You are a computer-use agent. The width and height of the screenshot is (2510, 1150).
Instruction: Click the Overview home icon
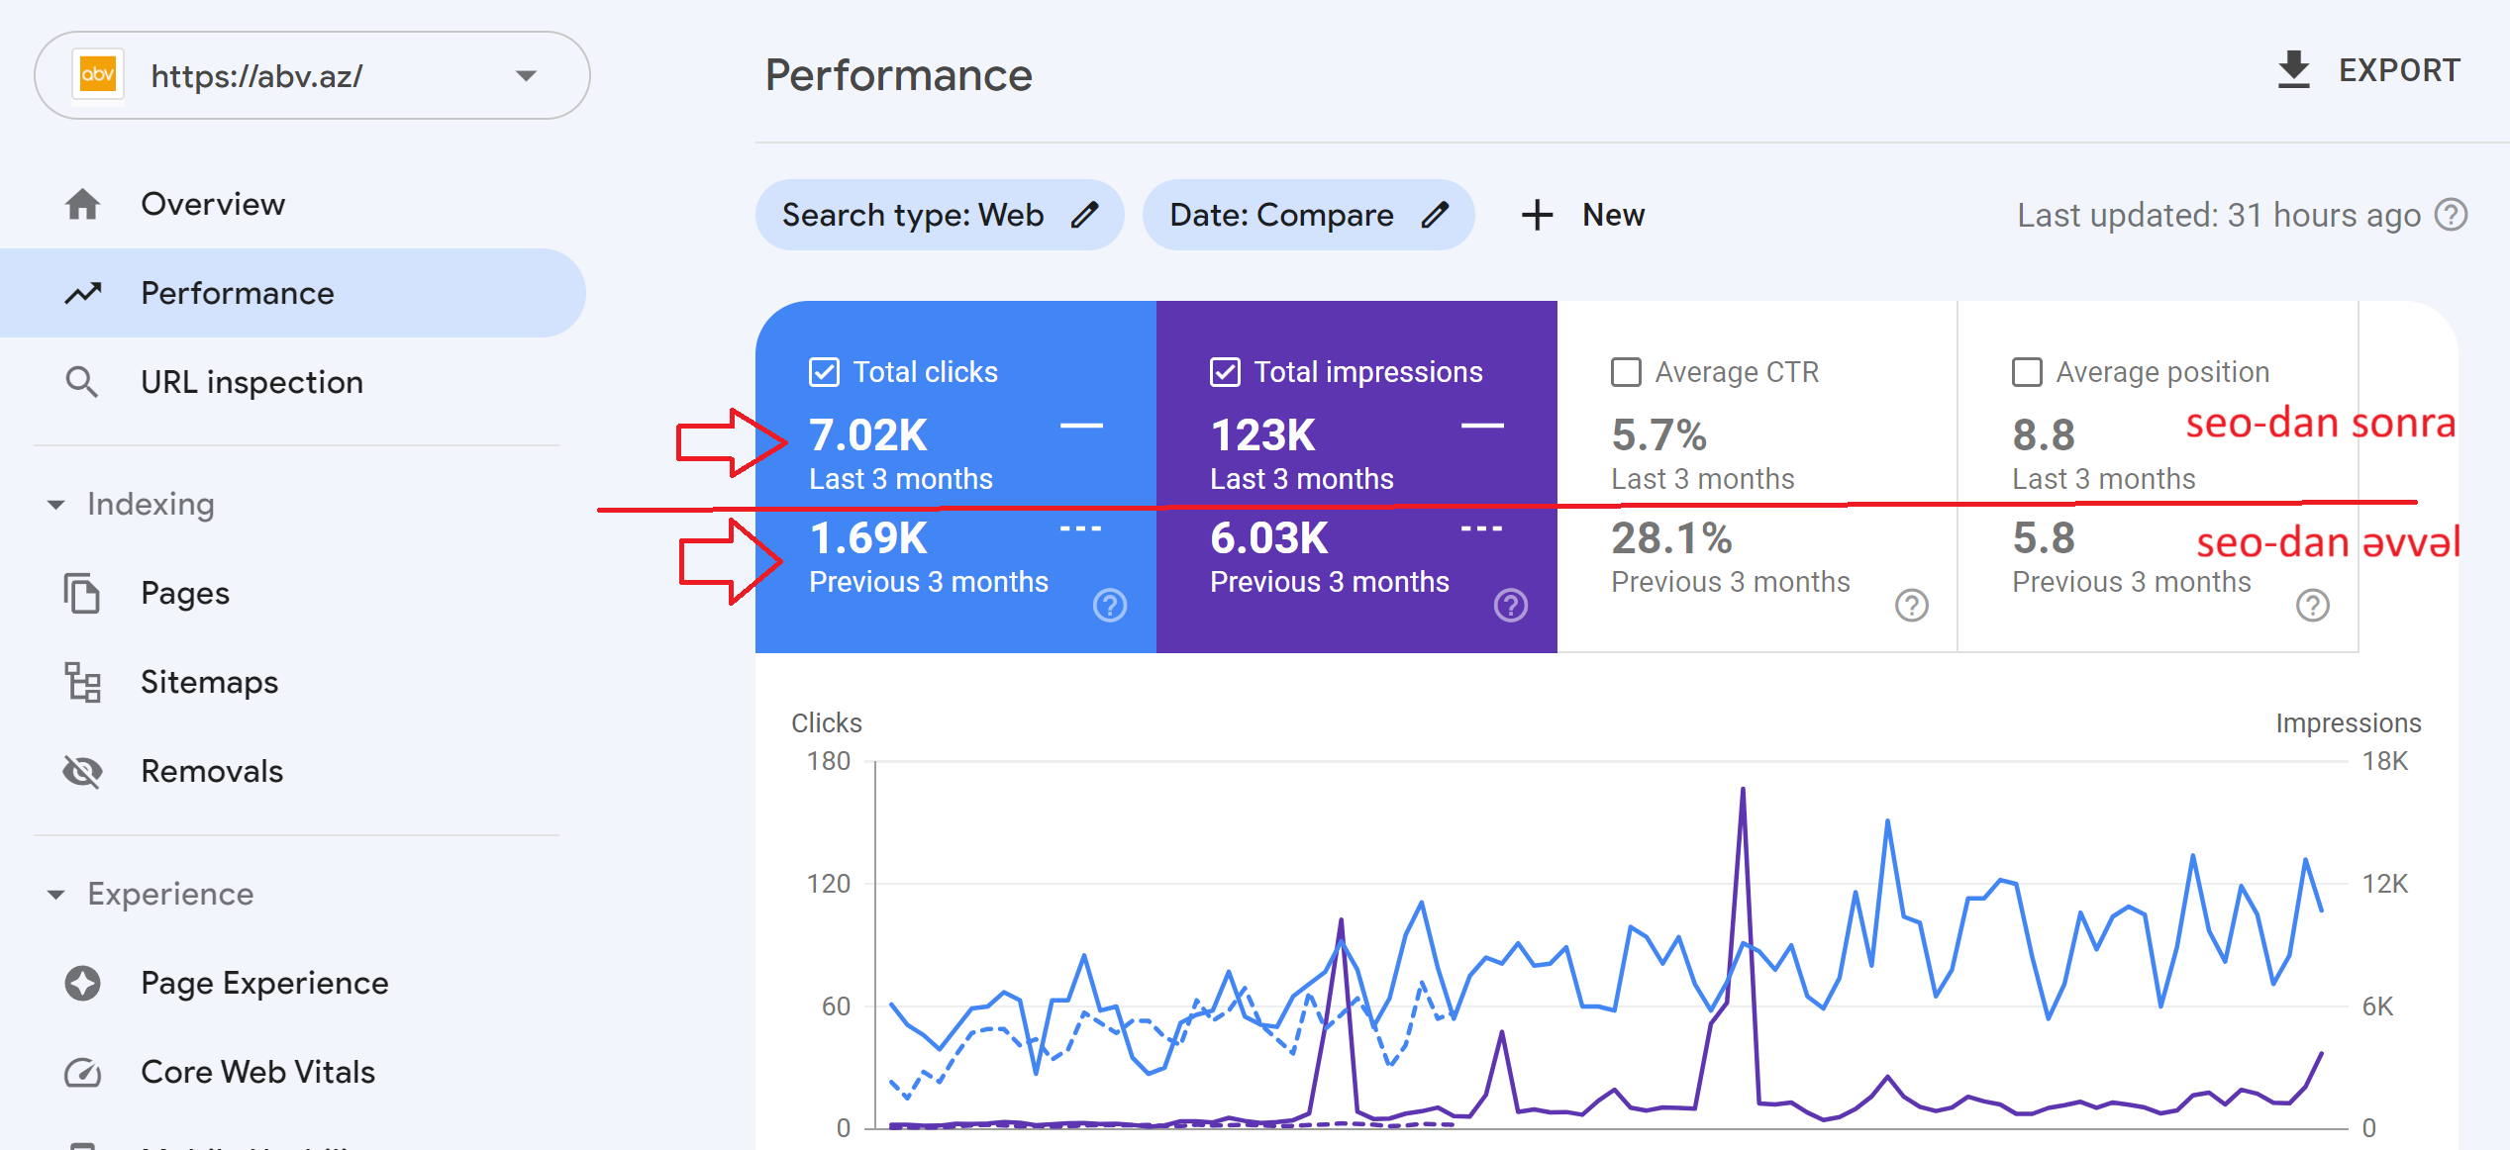(82, 204)
